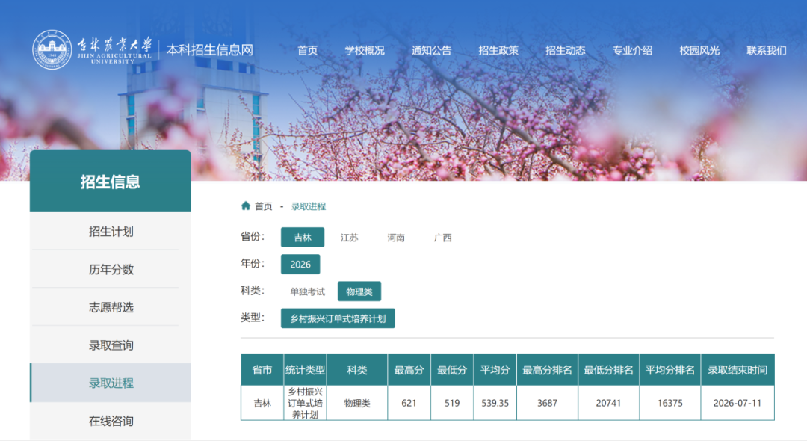
Task: Choose 物理类 category filter
Action: point(359,292)
